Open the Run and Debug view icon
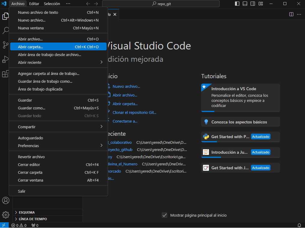This screenshot has width=305, height=228. pyautogui.click(x=5, y=59)
